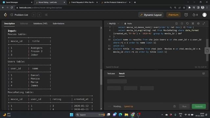Image resolution: width=210 pixels, height=118 pixels.
Task: Place cursor on 'union all' code line
Action: click(119, 46)
